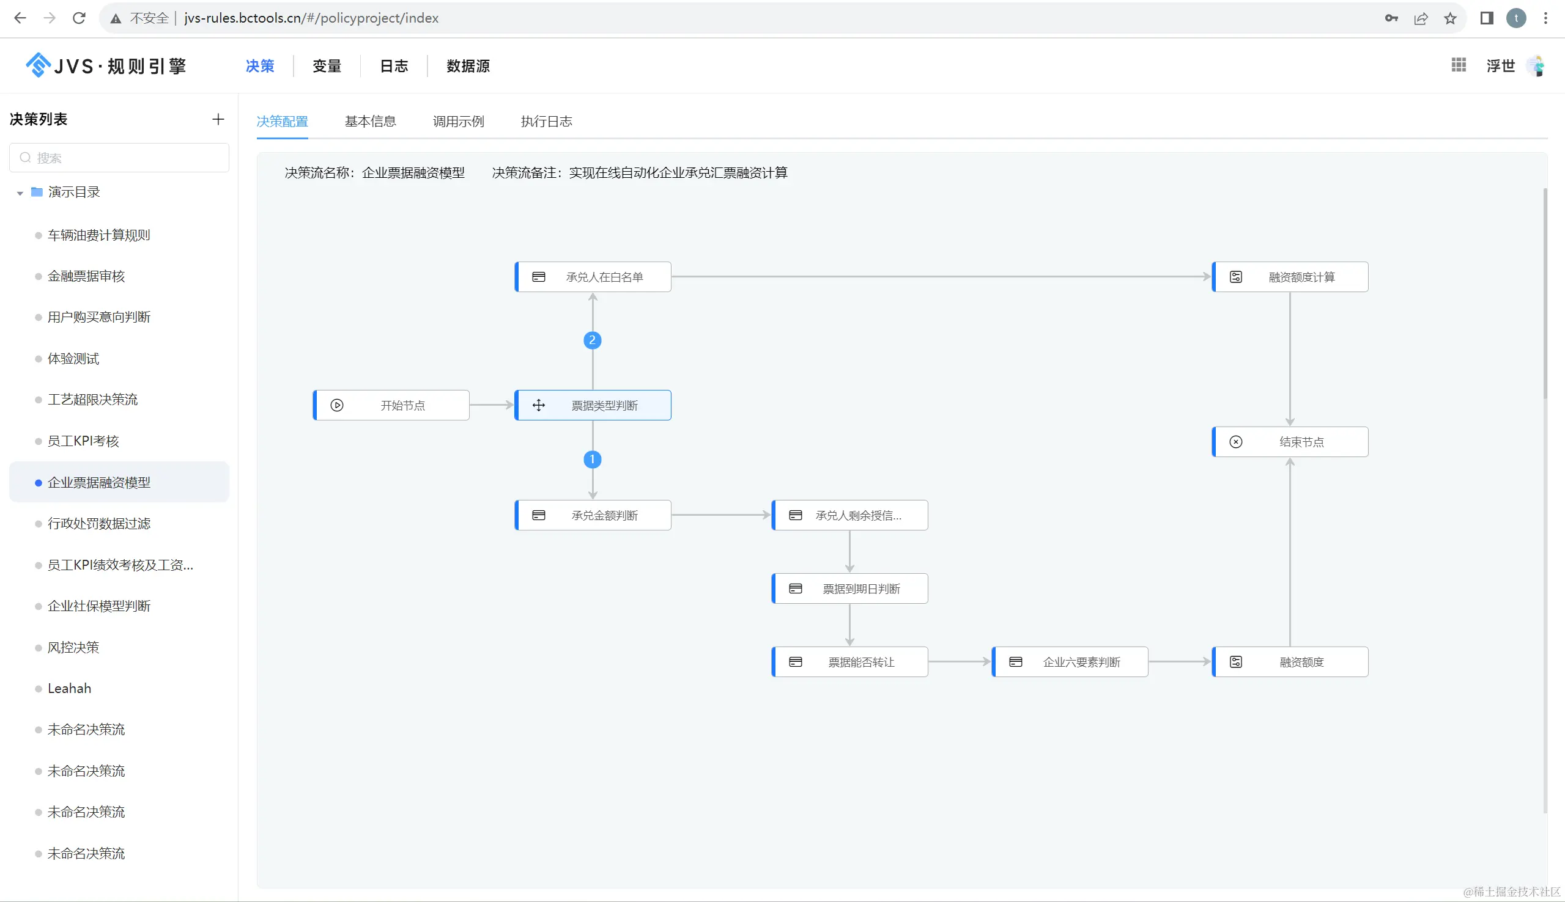Switch to the 执行日志 tab
The image size is (1565, 902).
(546, 122)
